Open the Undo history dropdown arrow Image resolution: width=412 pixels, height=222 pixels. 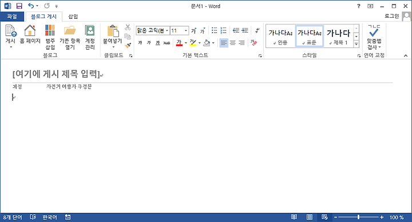[x=37, y=6]
